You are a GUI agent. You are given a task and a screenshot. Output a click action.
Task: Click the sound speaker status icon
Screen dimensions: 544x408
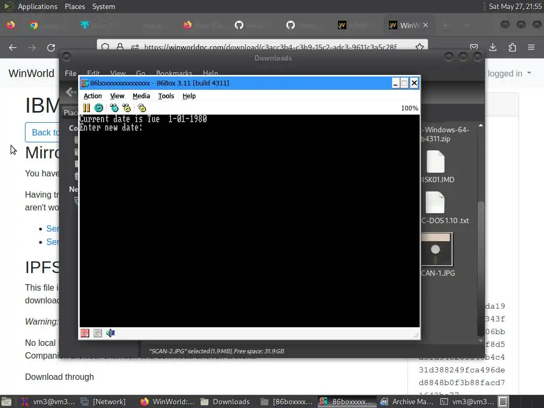[x=110, y=333]
